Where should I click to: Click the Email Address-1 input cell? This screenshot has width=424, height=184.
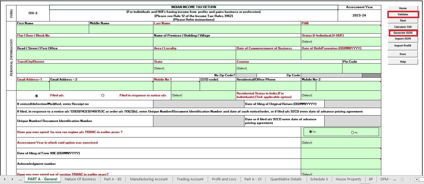click(x=33, y=86)
